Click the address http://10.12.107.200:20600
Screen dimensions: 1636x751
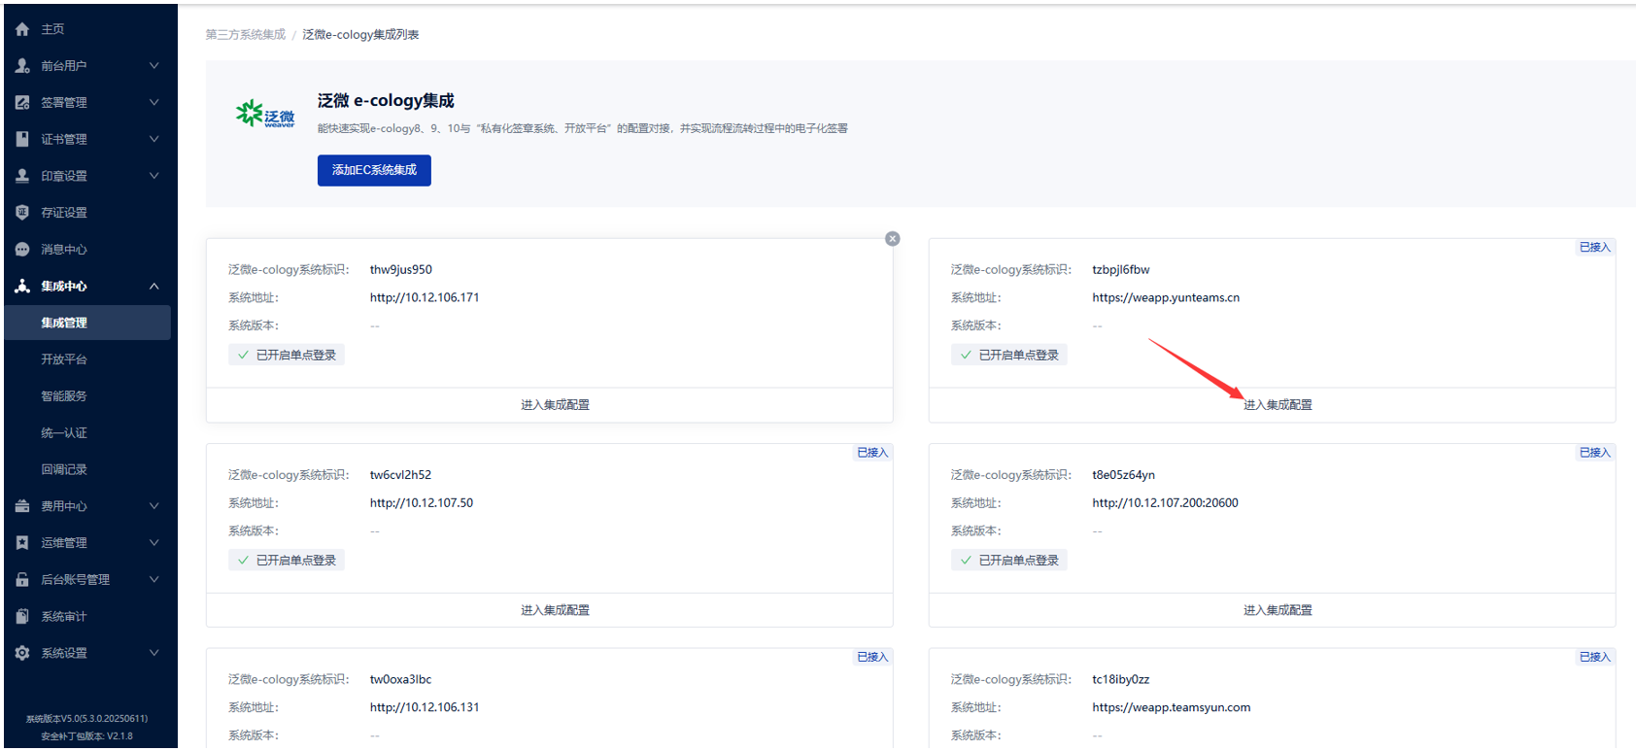tap(1165, 503)
